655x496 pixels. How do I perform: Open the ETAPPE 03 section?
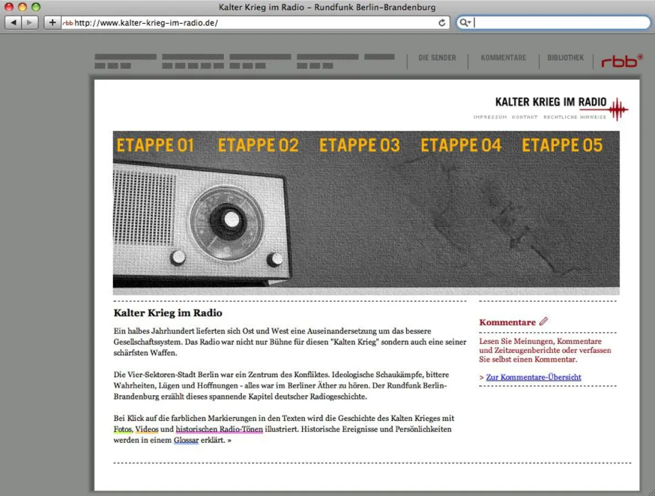359,145
